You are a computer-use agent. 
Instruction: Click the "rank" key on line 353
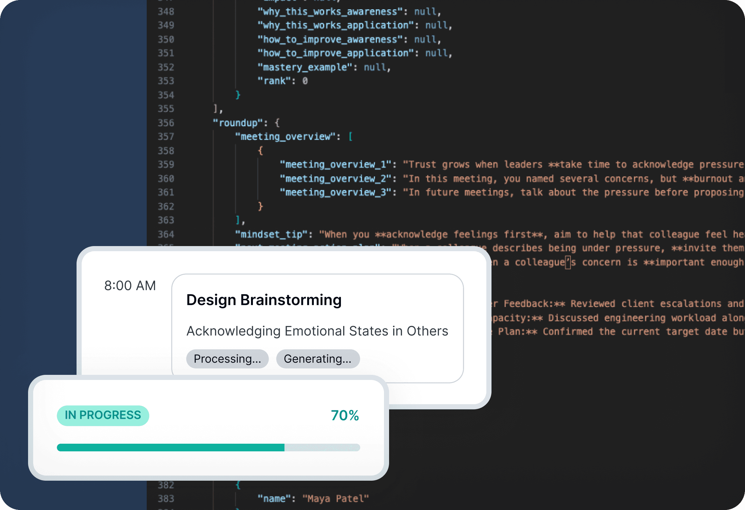(x=274, y=81)
